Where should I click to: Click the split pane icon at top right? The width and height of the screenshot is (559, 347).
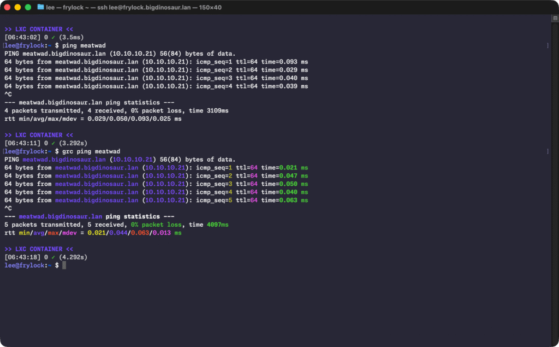click(555, 18)
